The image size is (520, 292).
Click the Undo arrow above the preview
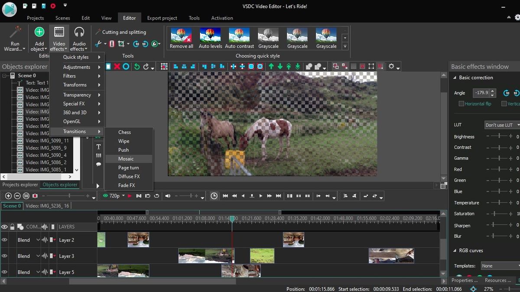(x=138, y=66)
